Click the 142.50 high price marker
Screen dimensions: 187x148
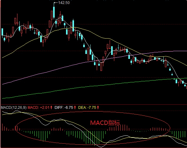pos(64,3)
